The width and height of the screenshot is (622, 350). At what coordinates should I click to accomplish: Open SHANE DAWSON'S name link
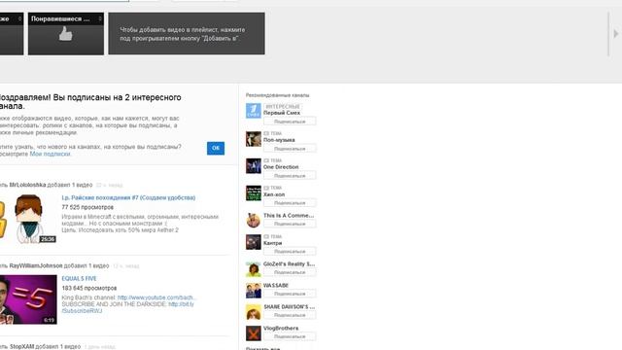point(290,307)
